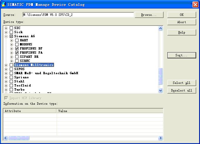Click into the Source path field
Image resolution: width=200 pixels, height=144 pixels.
tap(78, 15)
